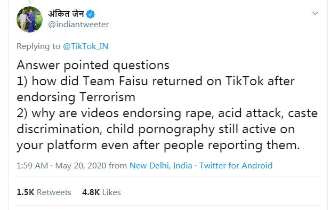Open the @indiantweeter handle profile

pos(78,25)
